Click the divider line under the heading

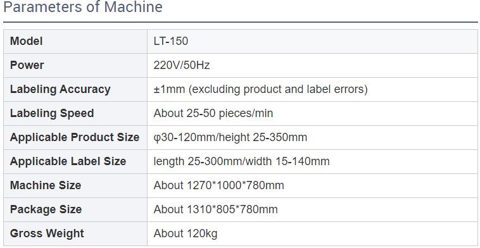tap(240, 22)
